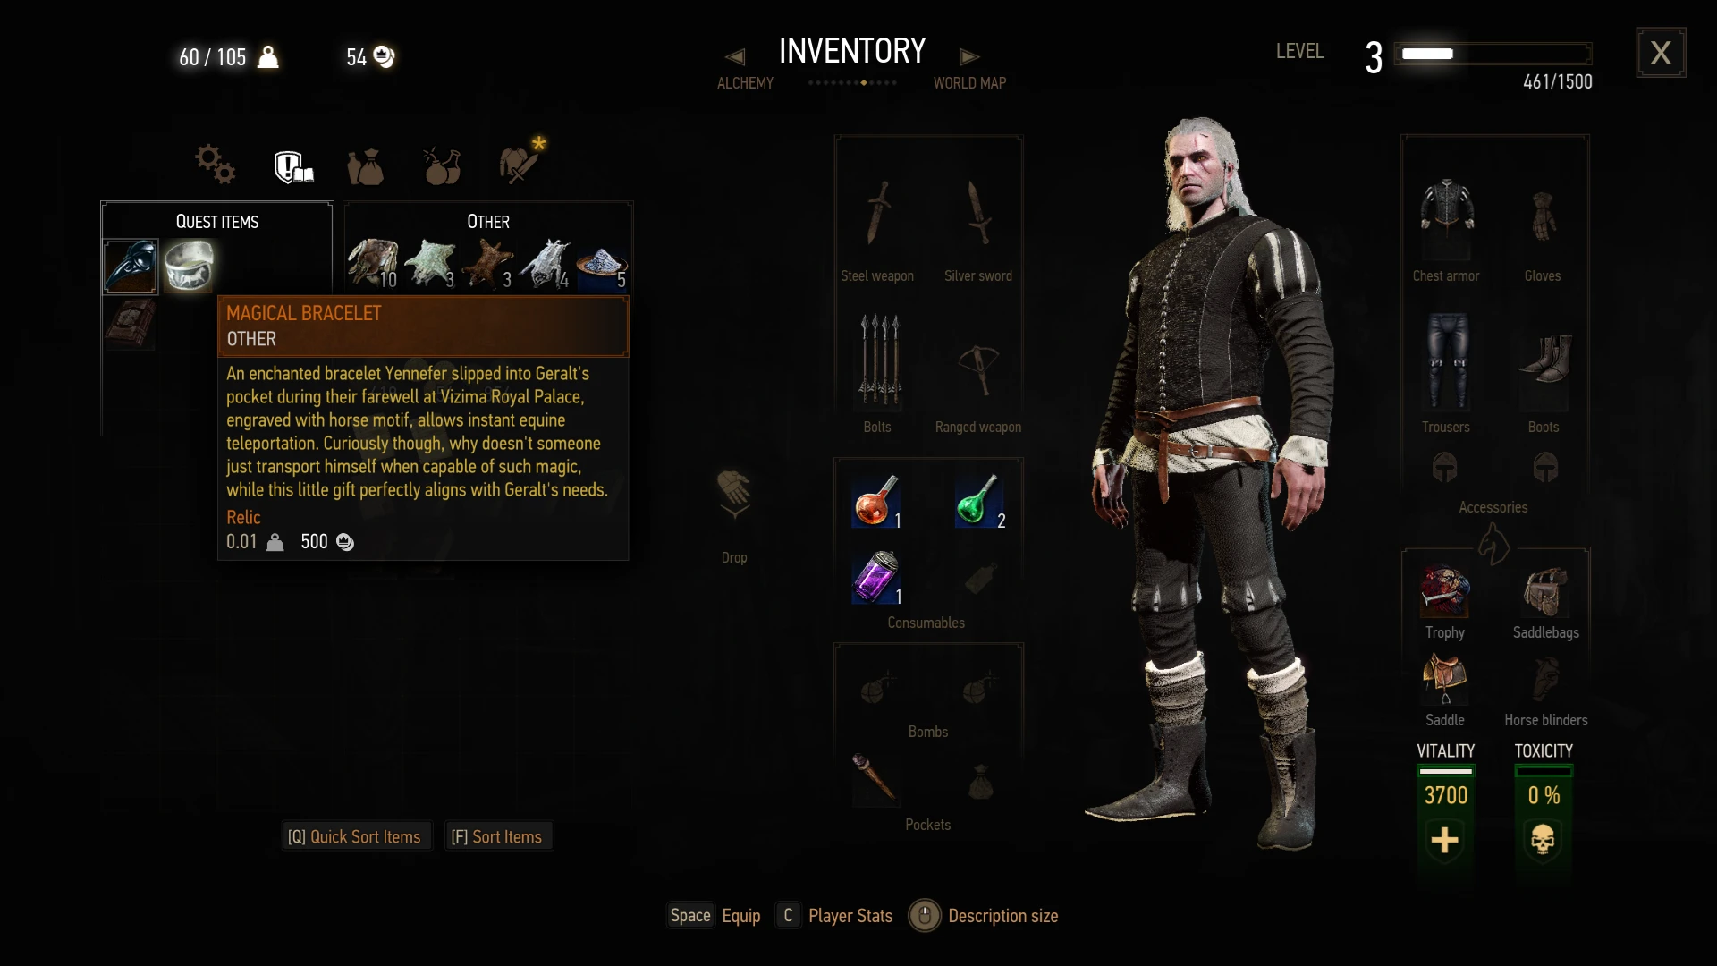Select the Magical Bracelet item
This screenshot has height=966, width=1717.
click(189, 266)
